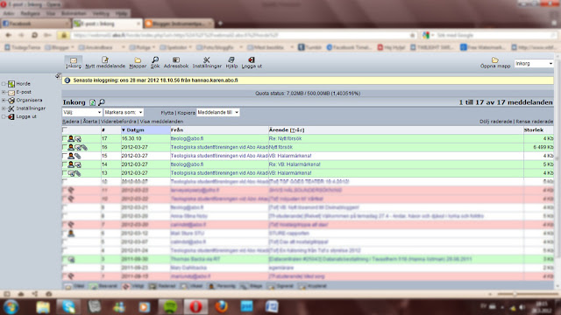Click the Sök magnifier toolbar icon
561x315 pixels.
[x=155, y=59]
